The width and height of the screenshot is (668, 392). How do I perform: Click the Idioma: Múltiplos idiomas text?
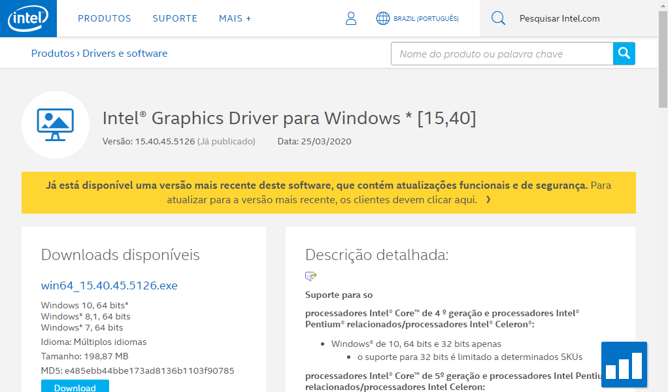93,342
